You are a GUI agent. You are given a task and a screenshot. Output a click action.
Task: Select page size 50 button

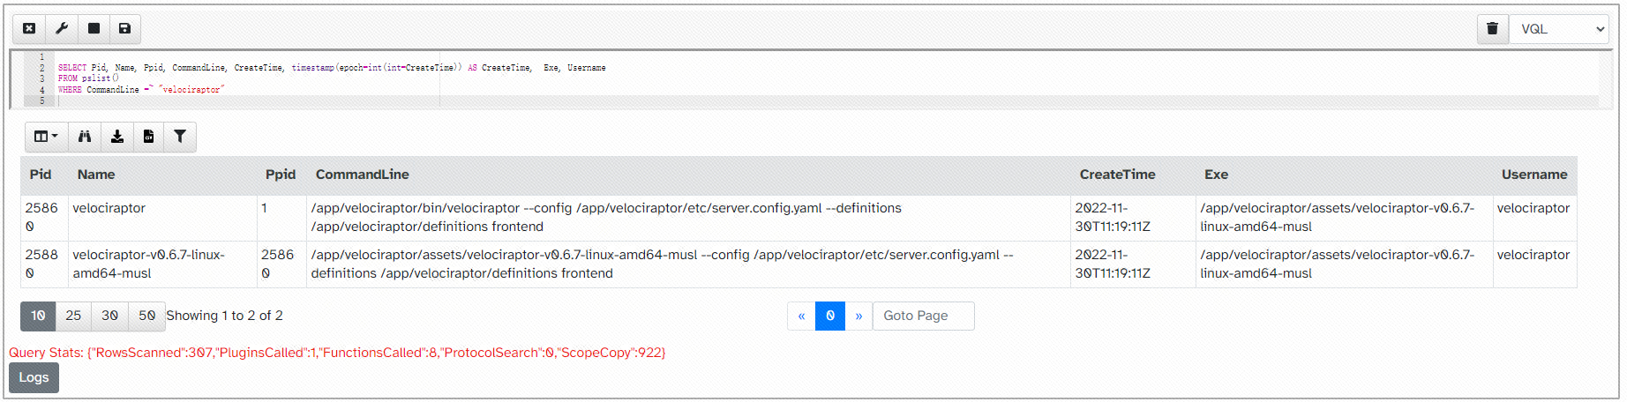(146, 316)
